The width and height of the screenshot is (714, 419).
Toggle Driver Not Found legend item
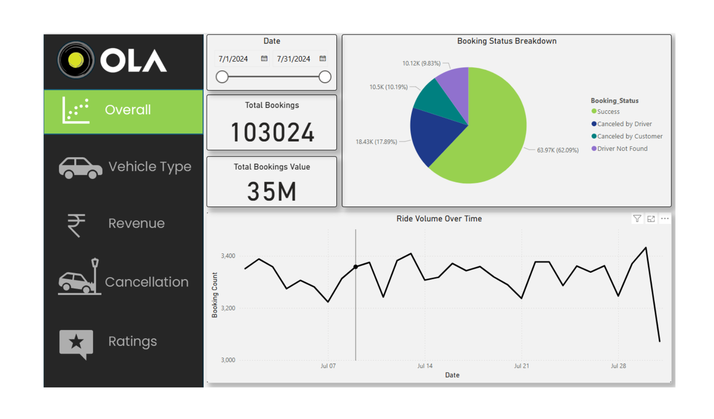pyautogui.click(x=622, y=149)
